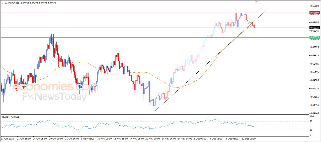Click the 12 Dec 00:00 time label

[248, 138]
